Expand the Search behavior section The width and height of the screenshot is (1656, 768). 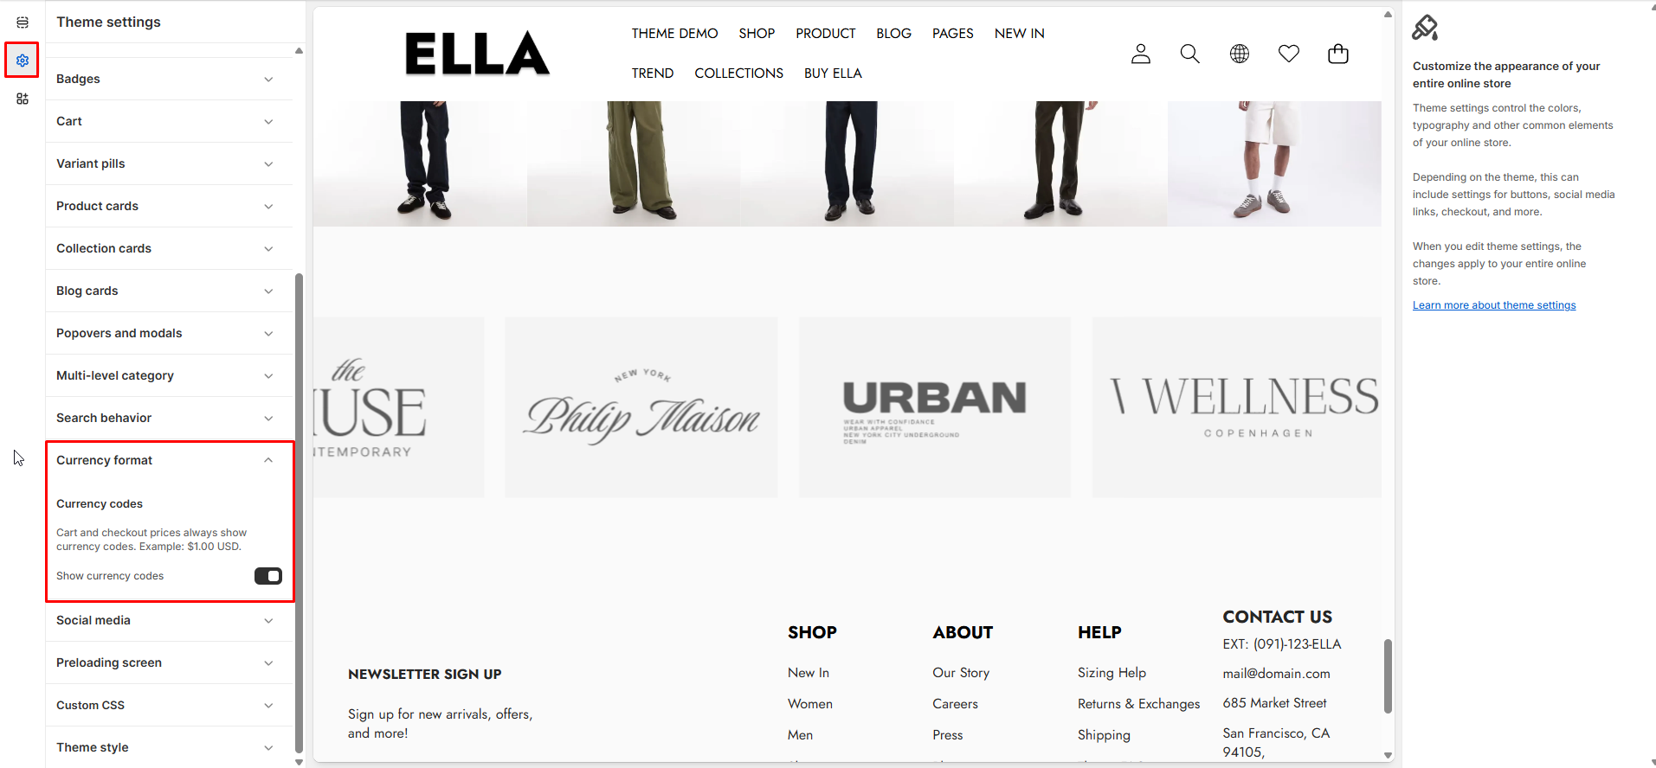pos(170,418)
